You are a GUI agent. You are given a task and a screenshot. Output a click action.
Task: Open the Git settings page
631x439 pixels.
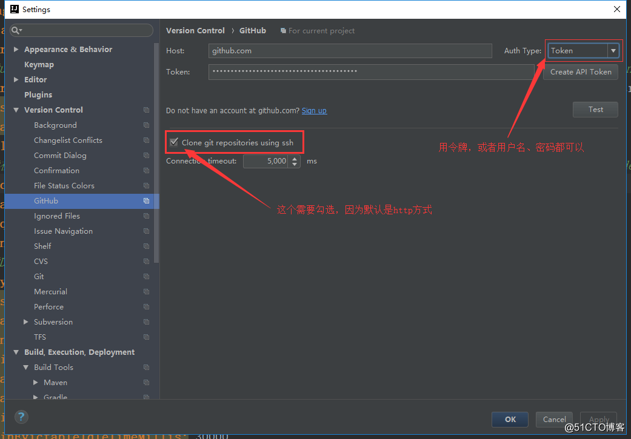(39, 277)
